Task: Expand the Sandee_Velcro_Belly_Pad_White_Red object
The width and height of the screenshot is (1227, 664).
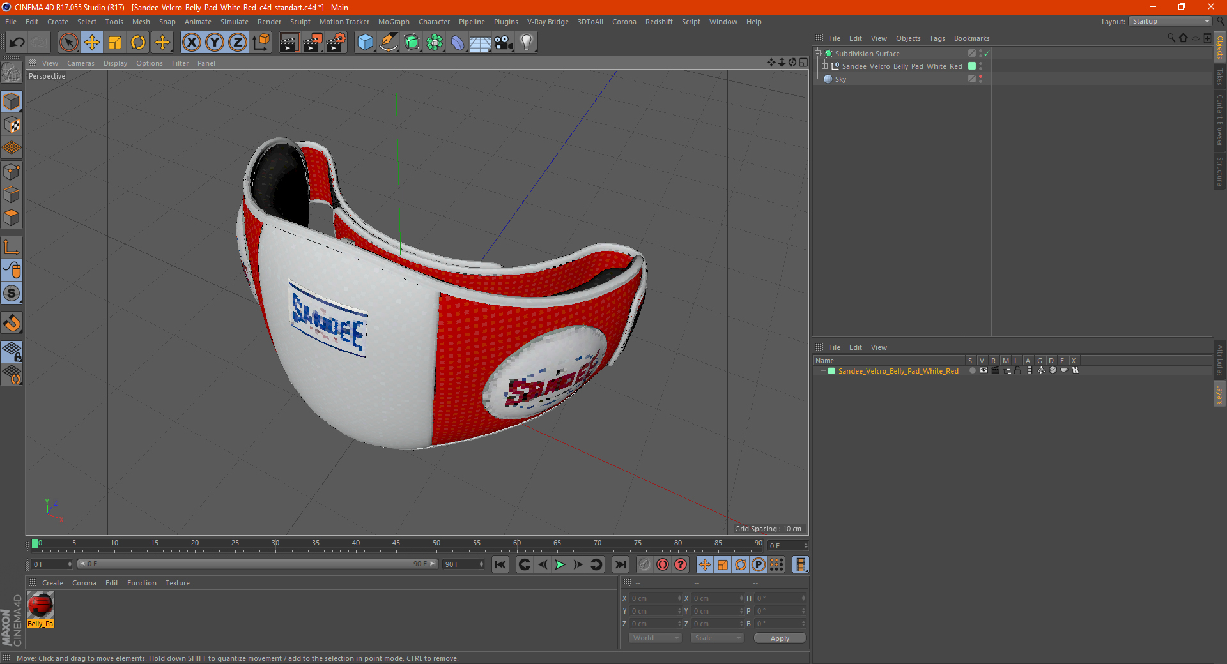Action: (x=825, y=66)
